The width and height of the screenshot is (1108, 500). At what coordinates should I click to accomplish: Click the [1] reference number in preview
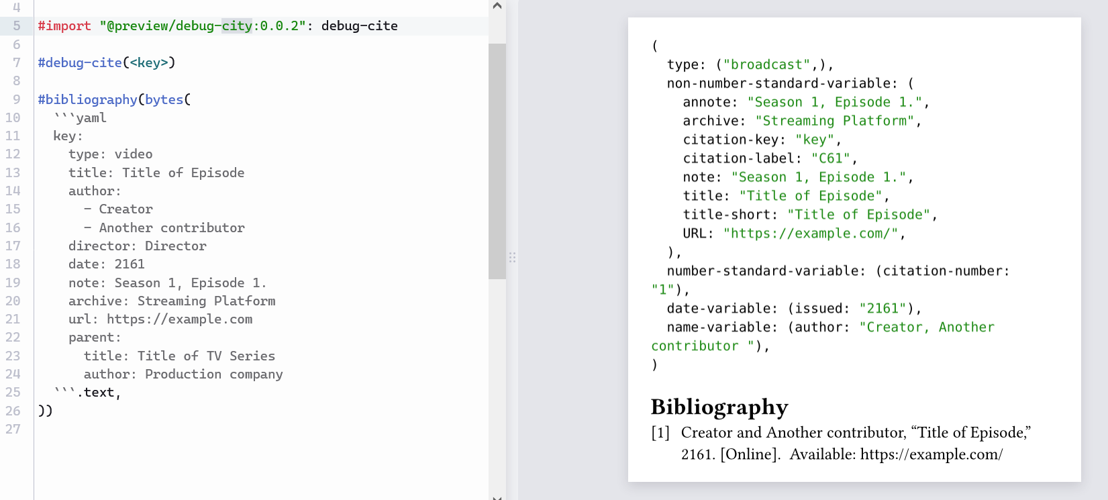point(660,433)
